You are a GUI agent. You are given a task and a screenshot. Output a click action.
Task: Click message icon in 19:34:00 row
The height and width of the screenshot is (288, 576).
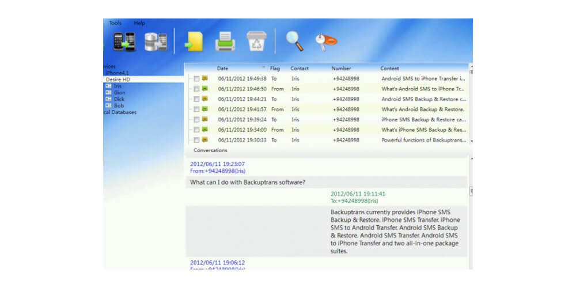coord(204,129)
